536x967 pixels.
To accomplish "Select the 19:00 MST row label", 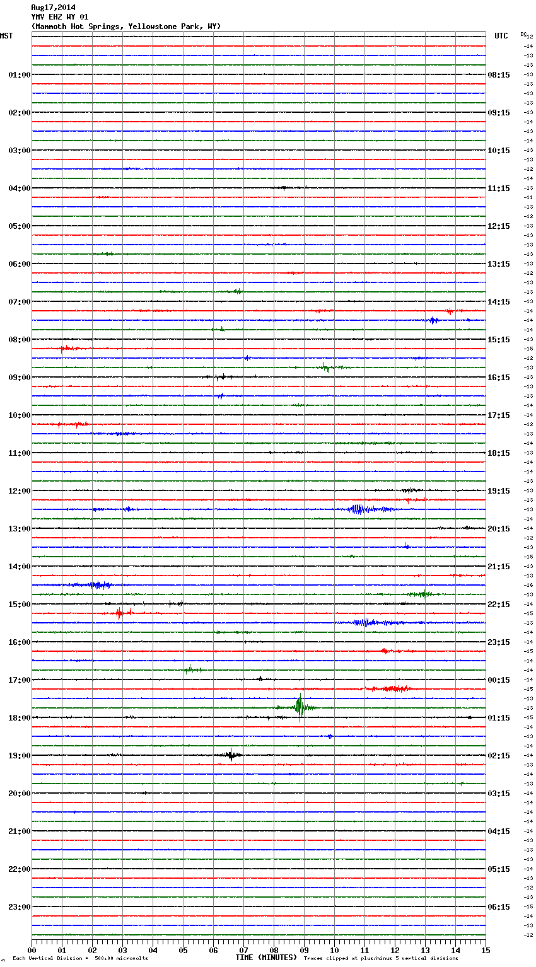I will (20, 756).
